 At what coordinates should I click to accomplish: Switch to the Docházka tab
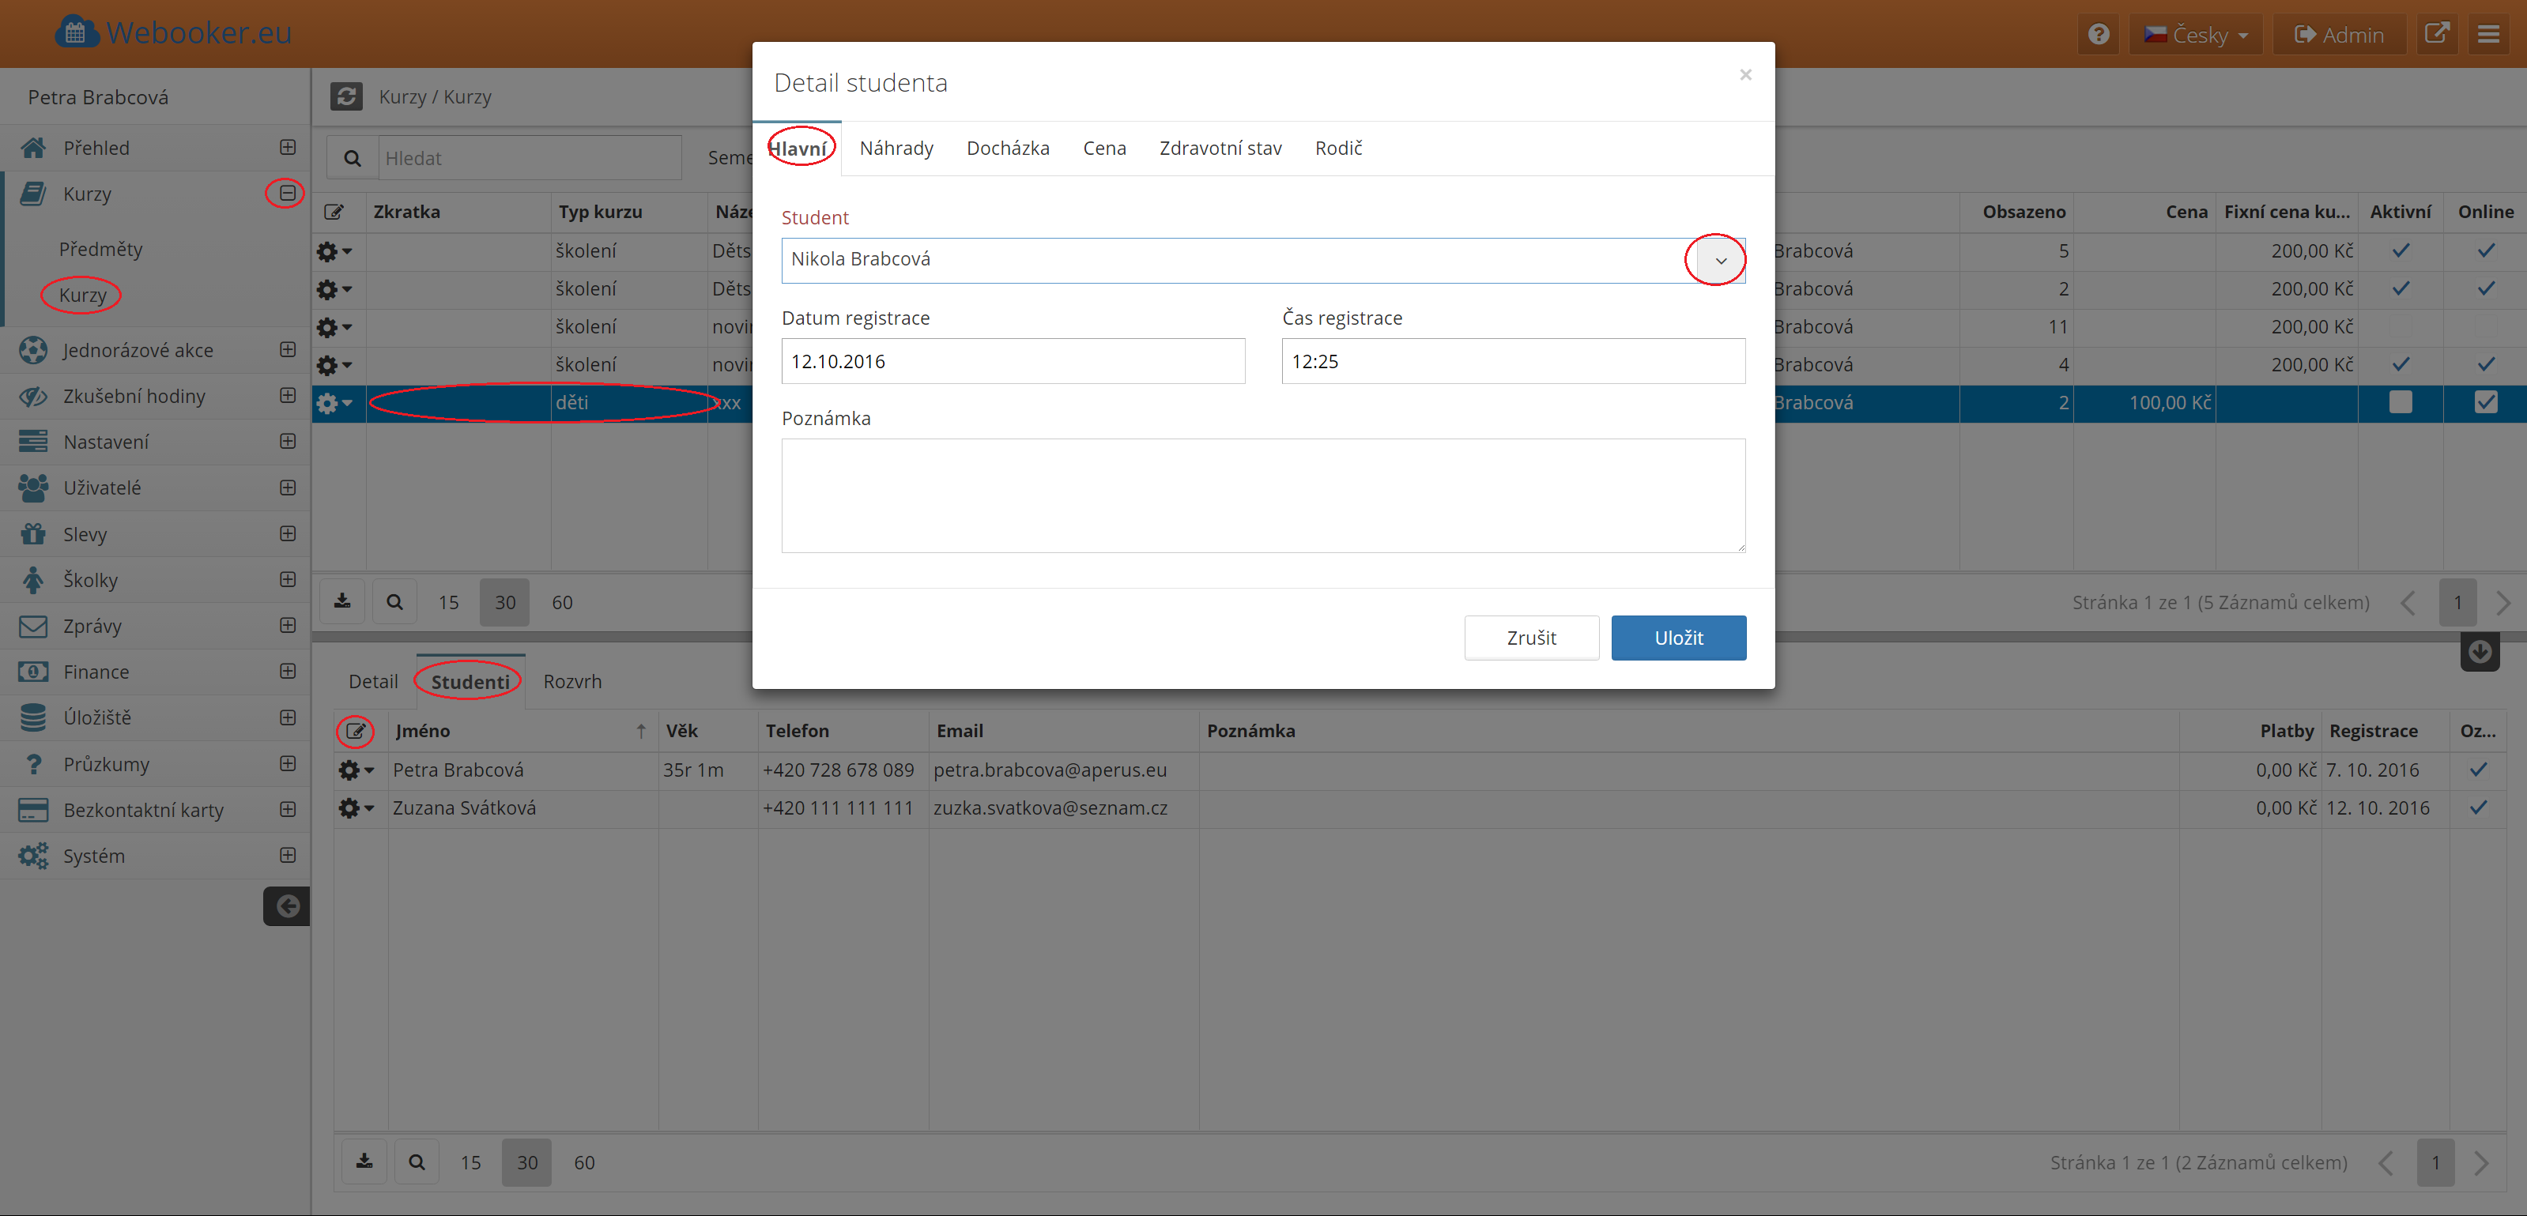pos(1008,148)
